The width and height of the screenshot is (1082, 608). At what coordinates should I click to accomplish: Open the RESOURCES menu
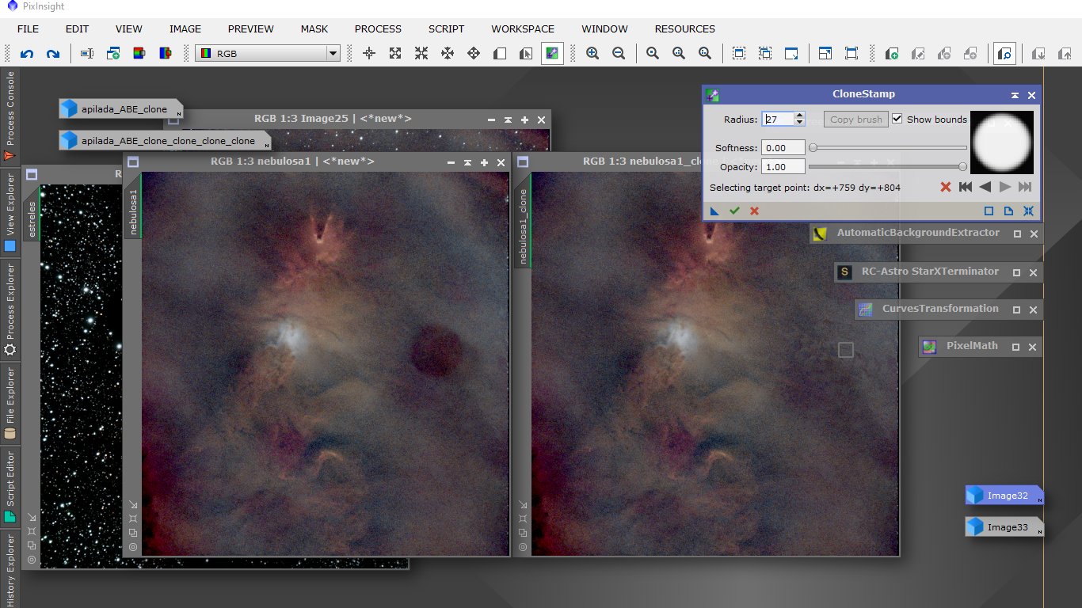point(685,28)
